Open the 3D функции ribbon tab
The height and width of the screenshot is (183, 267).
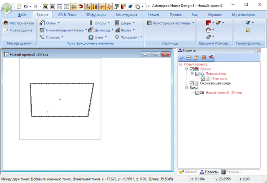[96, 15]
